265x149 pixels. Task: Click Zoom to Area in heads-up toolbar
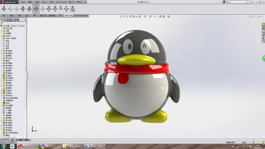point(127,16)
